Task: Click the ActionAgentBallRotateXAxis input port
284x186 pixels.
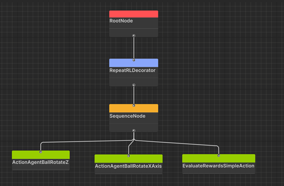Action: point(128,156)
